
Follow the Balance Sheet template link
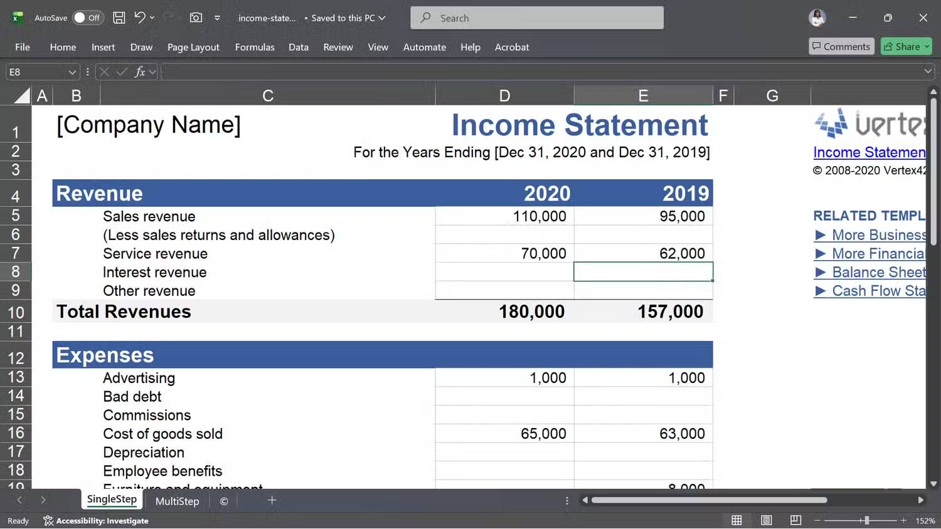[878, 272]
